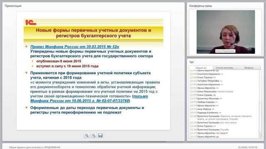Click bullet text вступил в силу с 19 июня 2015 года

click(x=67, y=66)
